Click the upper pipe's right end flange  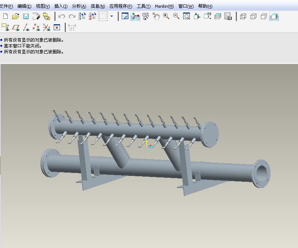210,135
